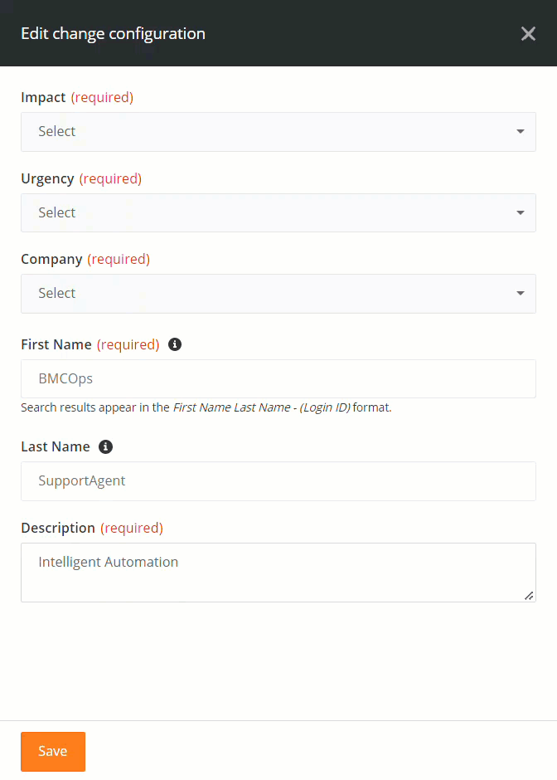Open the Company Select combo box
557x780 pixels.
[x=278, y=294]
